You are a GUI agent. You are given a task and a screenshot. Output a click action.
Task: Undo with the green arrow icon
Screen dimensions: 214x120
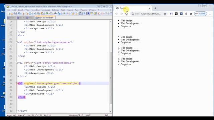tap(47, 13)
